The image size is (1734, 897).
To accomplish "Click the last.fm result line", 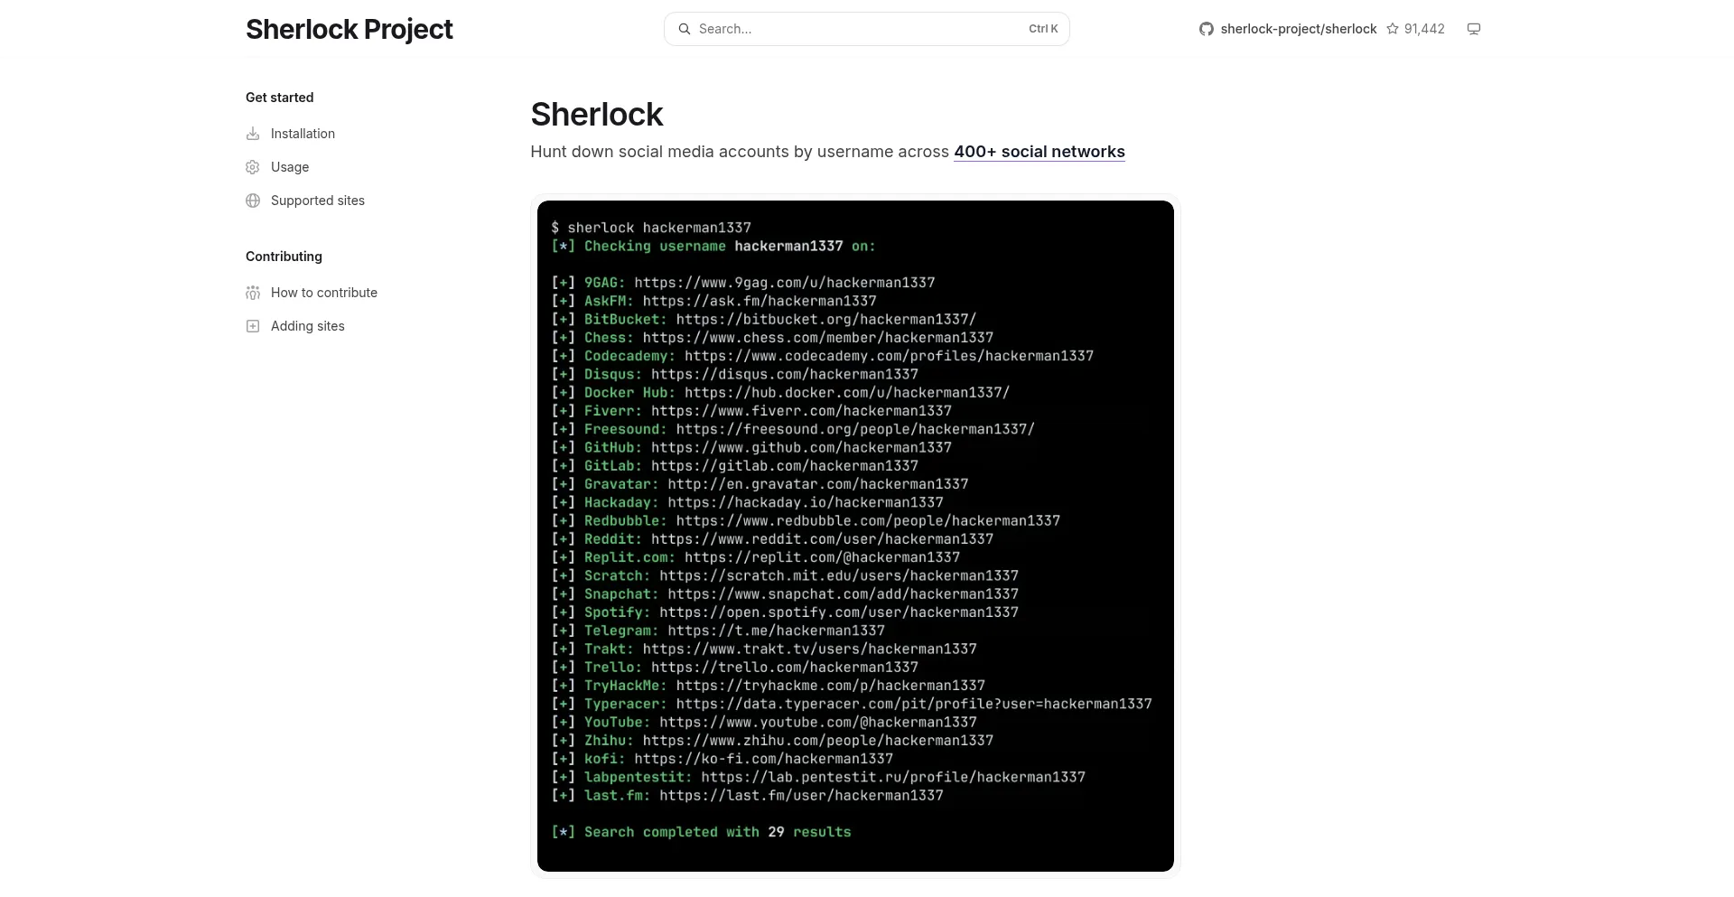I will click(747, 796).
